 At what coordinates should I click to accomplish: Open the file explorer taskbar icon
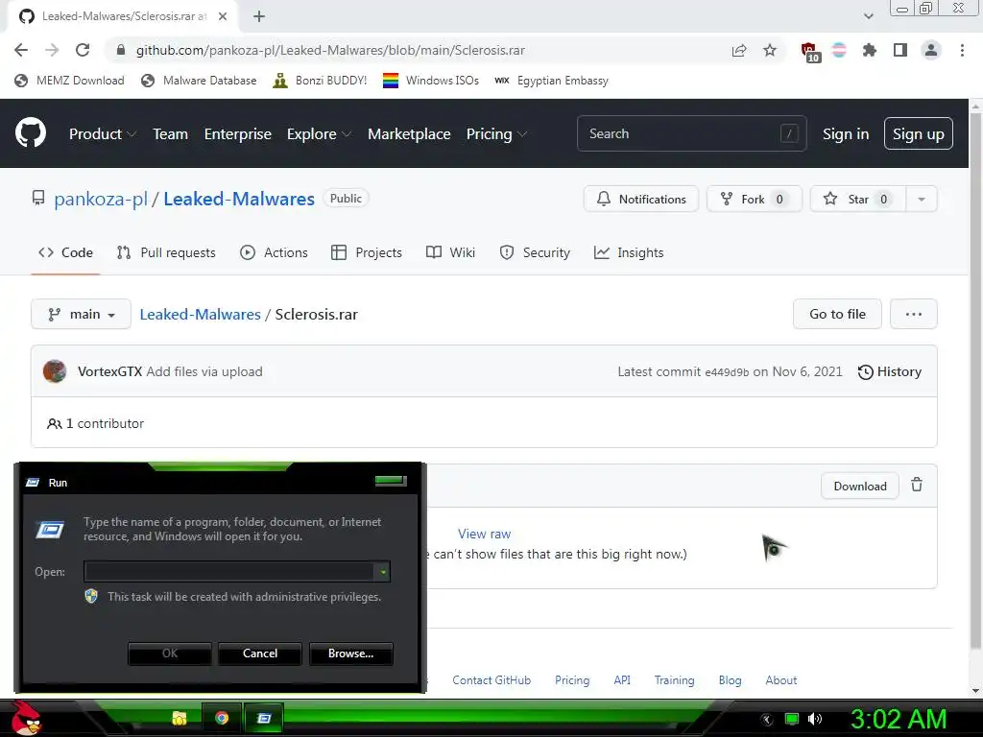point(180,718)
